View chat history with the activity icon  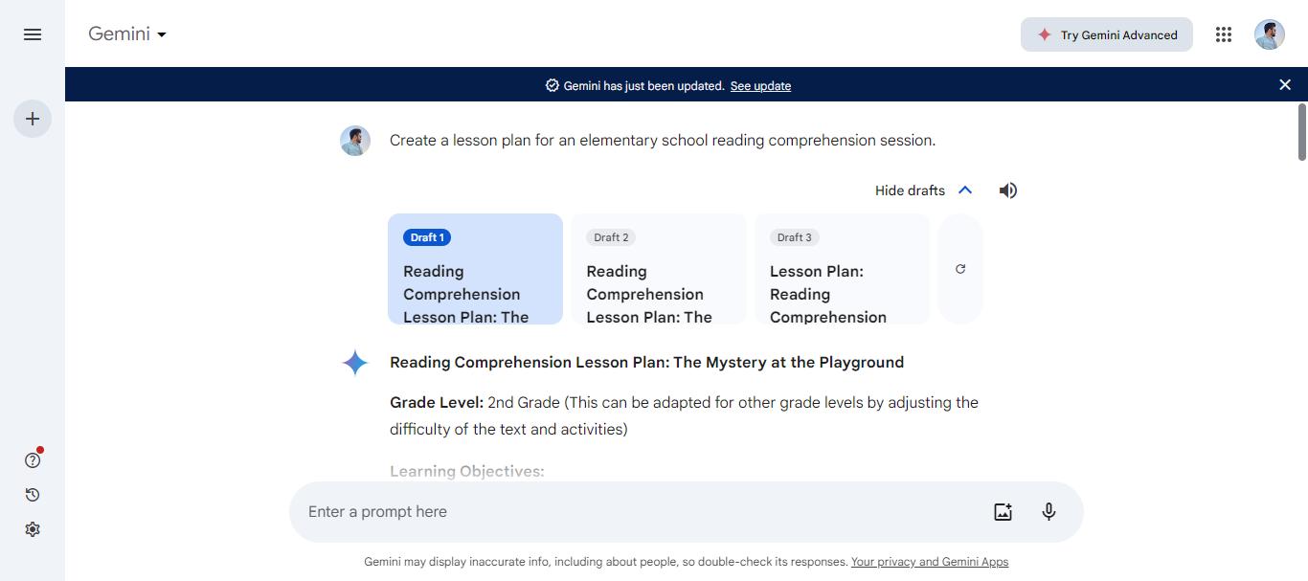click(x=32, y=495)
